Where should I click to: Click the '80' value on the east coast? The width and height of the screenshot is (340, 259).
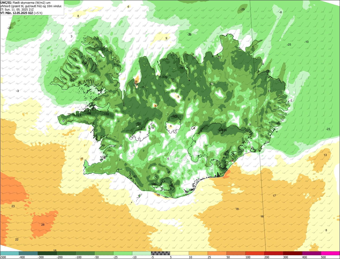click(278, 123)
